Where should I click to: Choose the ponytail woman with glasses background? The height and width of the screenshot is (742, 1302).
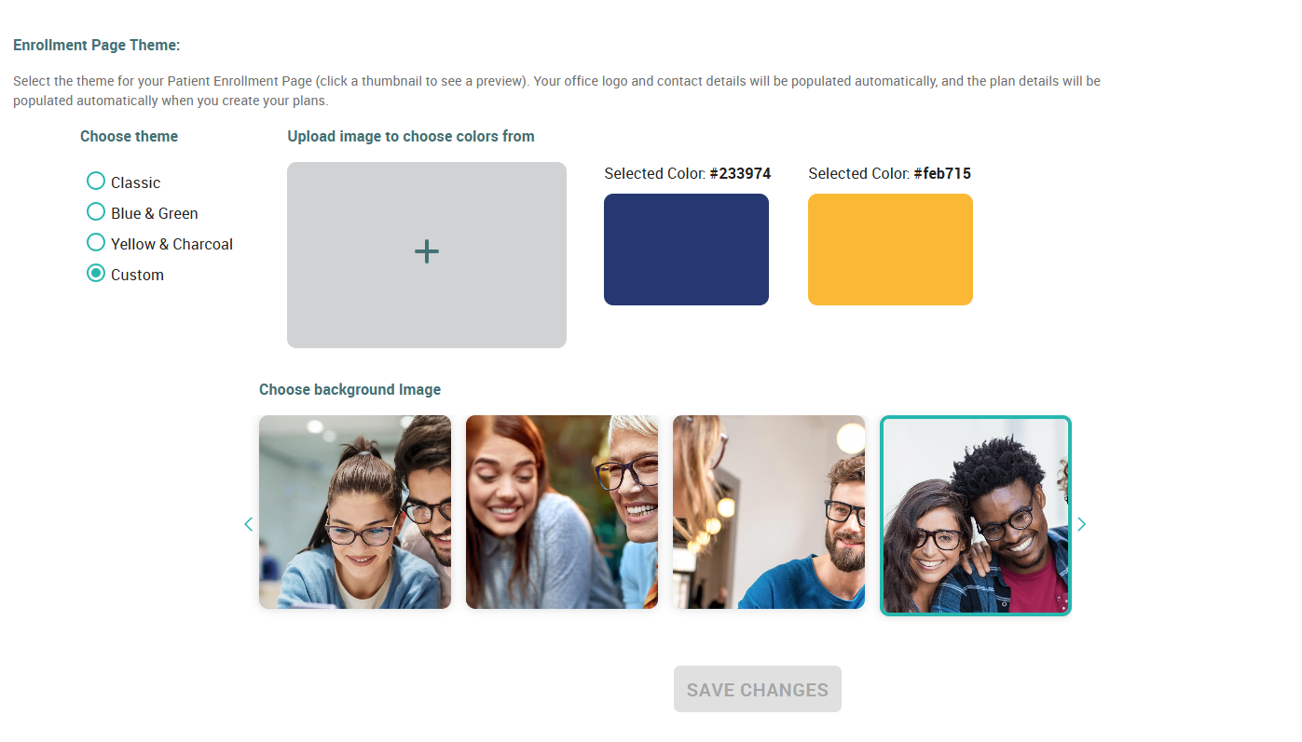click(355, 512)
